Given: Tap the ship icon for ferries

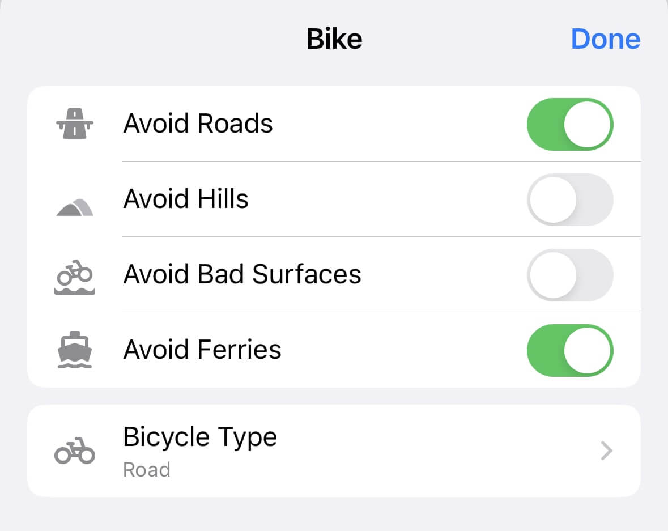Looking at the screenshot, I should [x=74, y=350].
